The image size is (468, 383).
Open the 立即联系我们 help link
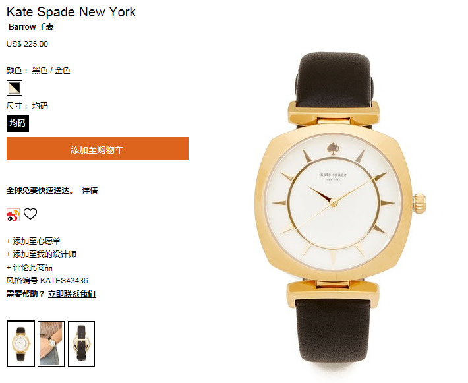click(x=72, y=294)
